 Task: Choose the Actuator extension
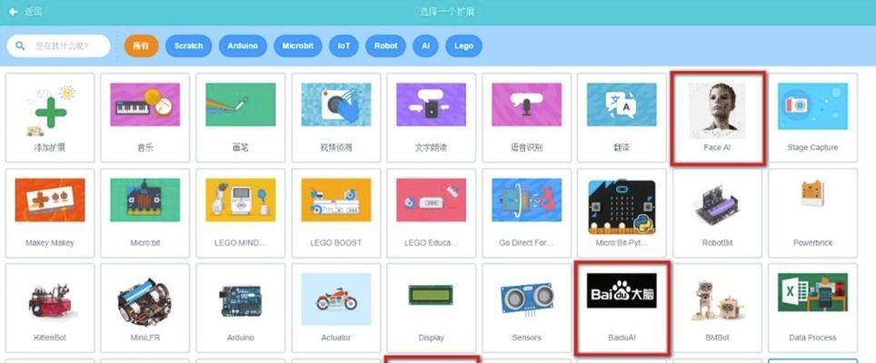[x=335, y=308]
